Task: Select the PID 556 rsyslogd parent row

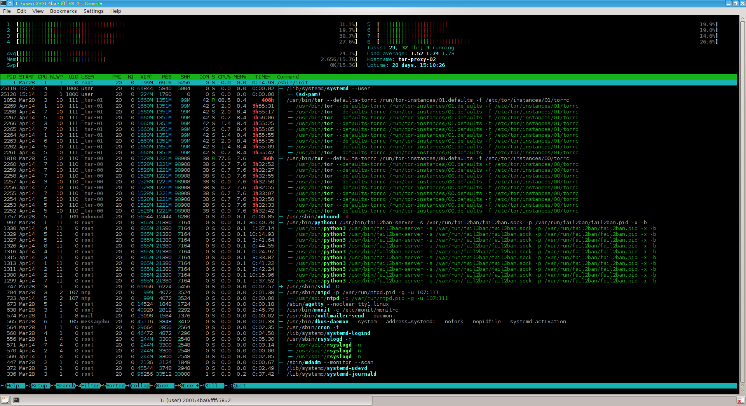Action: [x=369, y=339]
